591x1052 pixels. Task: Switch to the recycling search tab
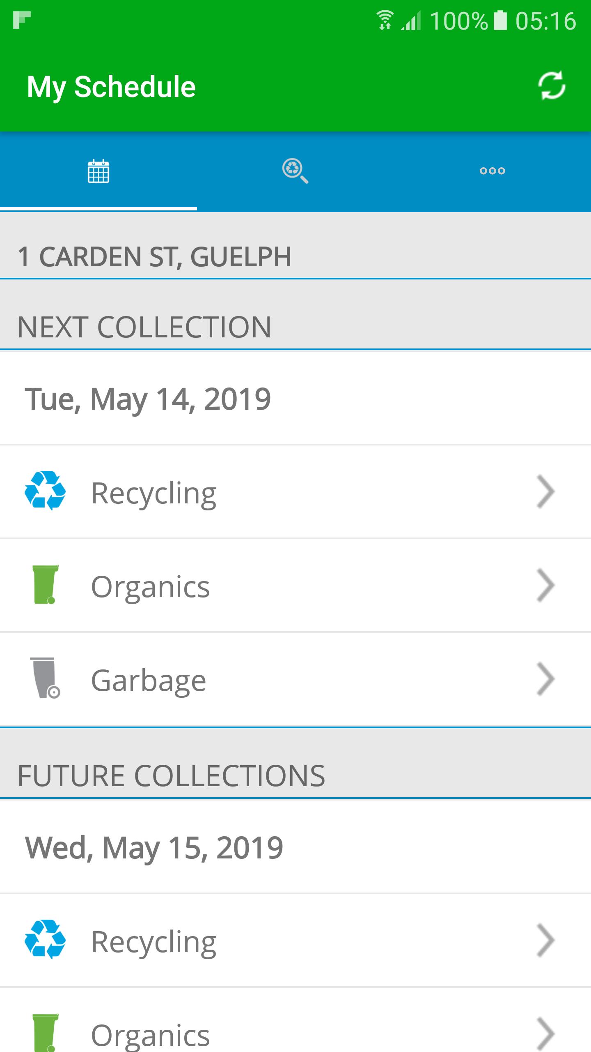(295, 171)
